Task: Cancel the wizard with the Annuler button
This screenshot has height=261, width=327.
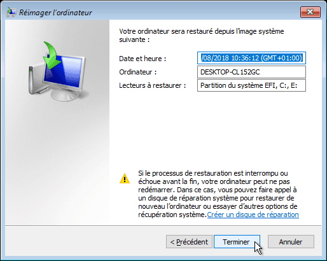Action: [291, 241]
